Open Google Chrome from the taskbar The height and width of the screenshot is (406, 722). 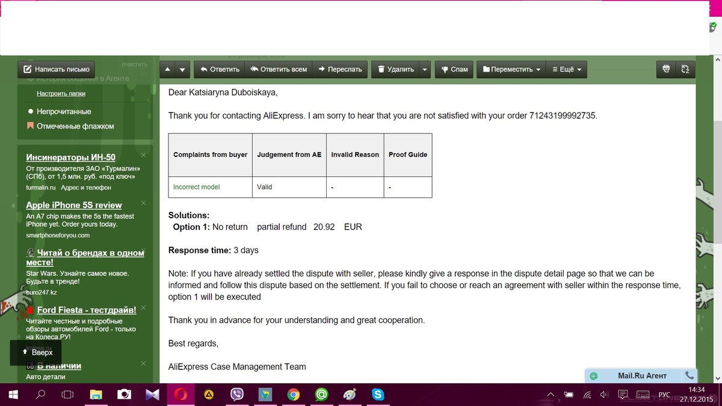[x=294, y=395]
